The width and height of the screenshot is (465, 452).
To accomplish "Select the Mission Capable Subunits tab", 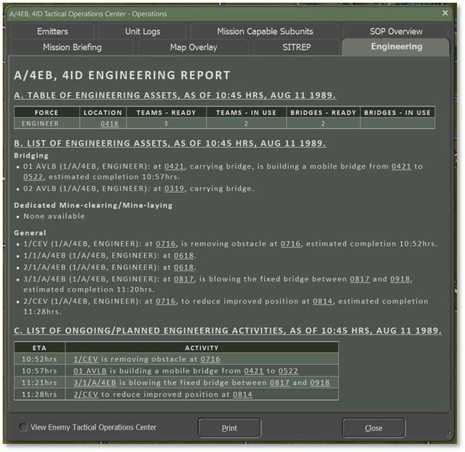I will (265, 31).
